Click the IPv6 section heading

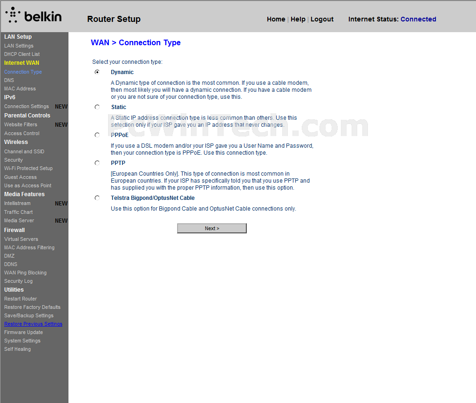(x=10, y=97)
